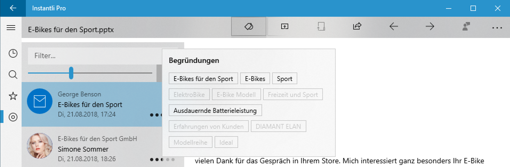510x167 pixels.
Task: Close the Instantli Pro window
Action: [497, 8]
